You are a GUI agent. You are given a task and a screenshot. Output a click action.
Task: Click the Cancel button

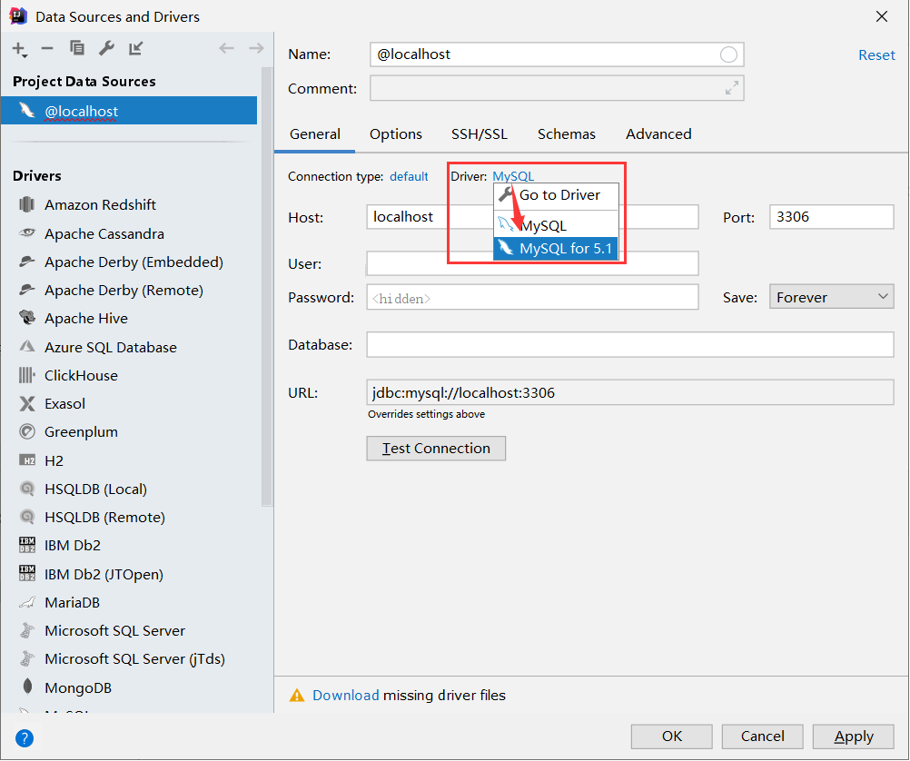(762, 736)
